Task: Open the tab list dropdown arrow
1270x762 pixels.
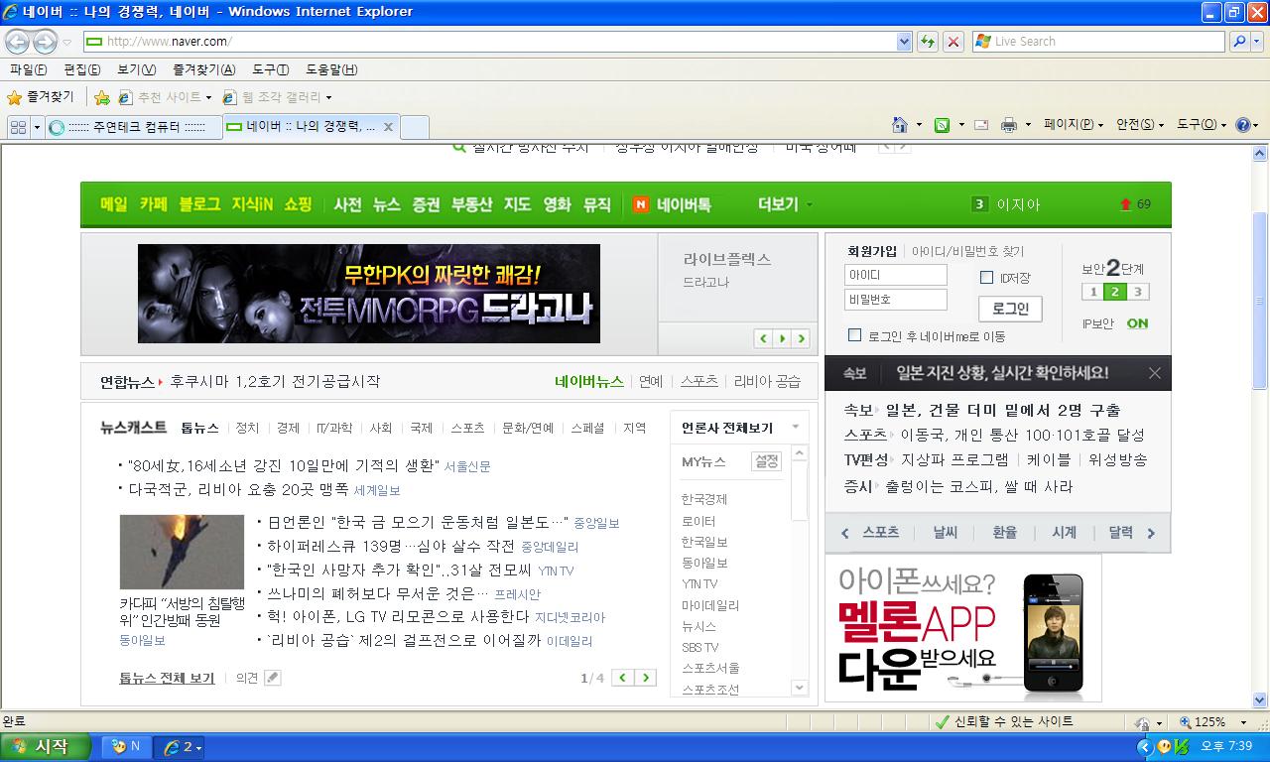Action: click(37, 127)
